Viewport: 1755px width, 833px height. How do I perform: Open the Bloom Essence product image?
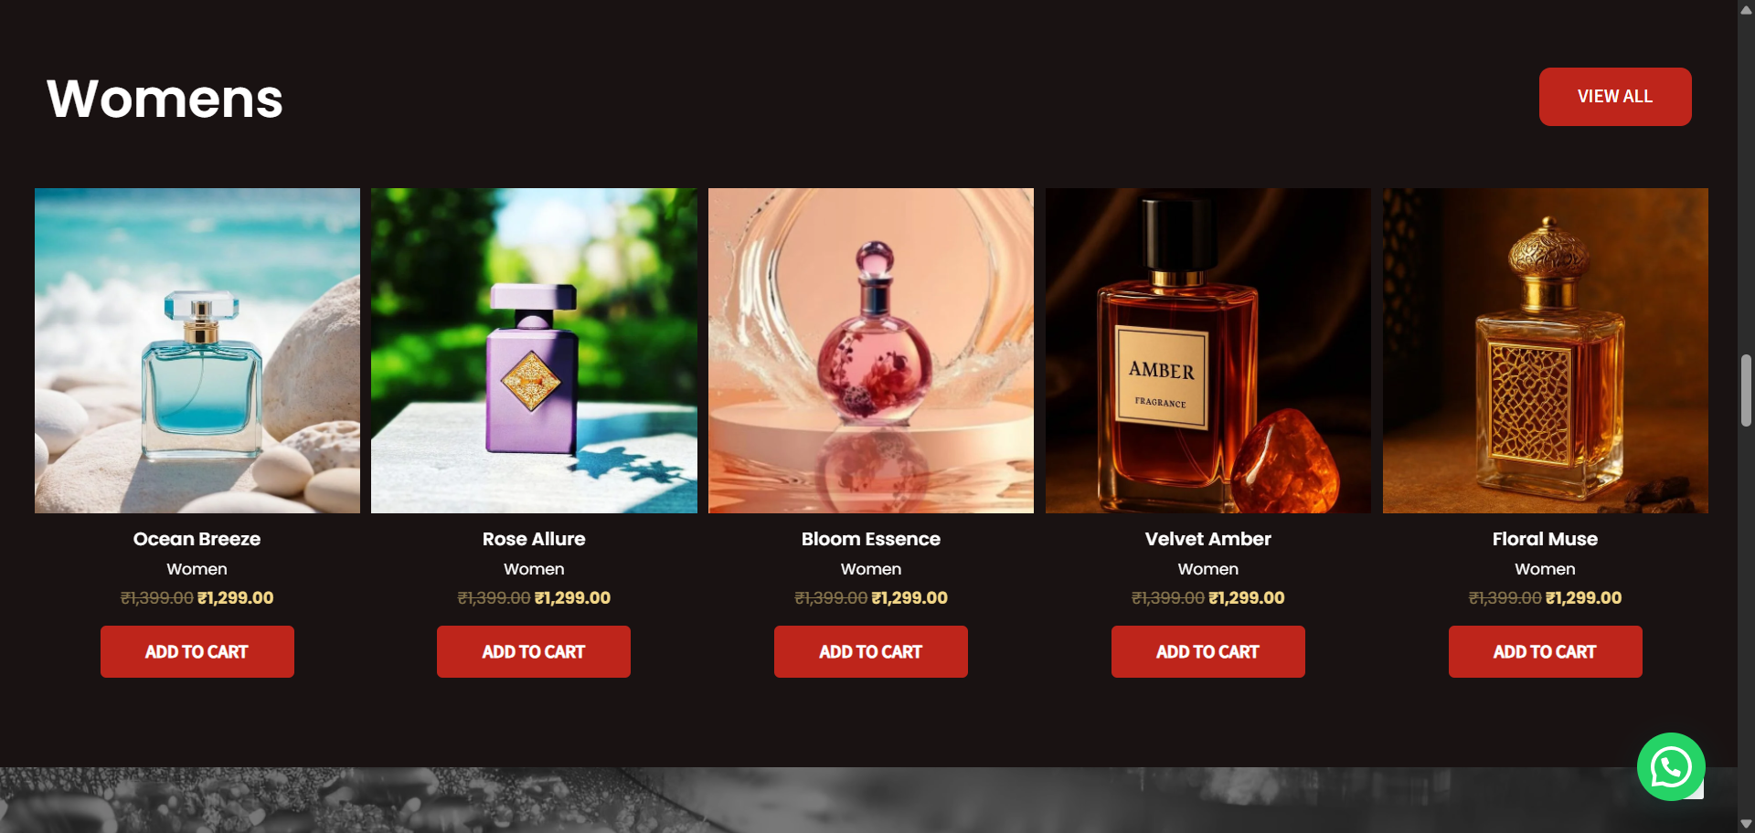871,351
